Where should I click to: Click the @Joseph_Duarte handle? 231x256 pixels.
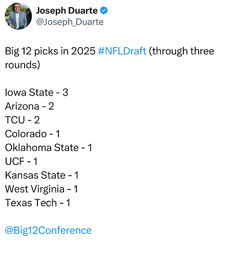(70, 22)
